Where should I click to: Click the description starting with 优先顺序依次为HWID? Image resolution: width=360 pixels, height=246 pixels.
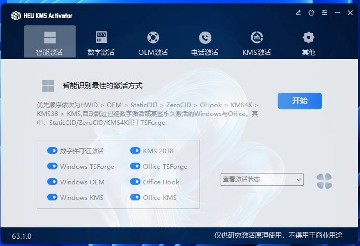click(x=148, y=114)
